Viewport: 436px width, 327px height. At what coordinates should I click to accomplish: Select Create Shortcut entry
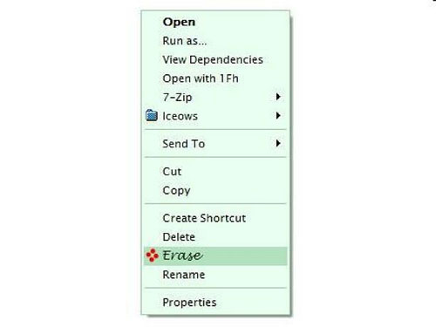coord(215,218)
